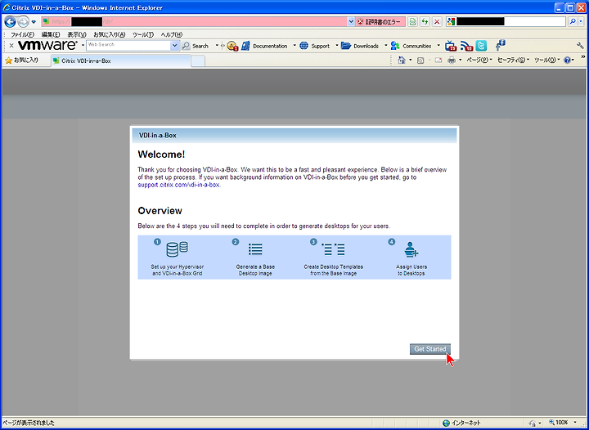Screen dimensions: 589x430
Task: Click the VMware toolbar Search button
Action: click(196, 46)
